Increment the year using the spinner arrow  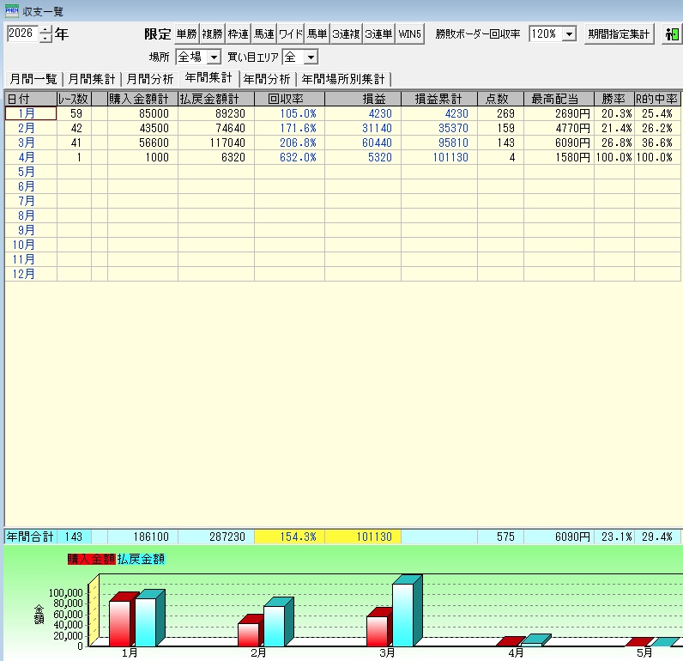pos(45,30)
